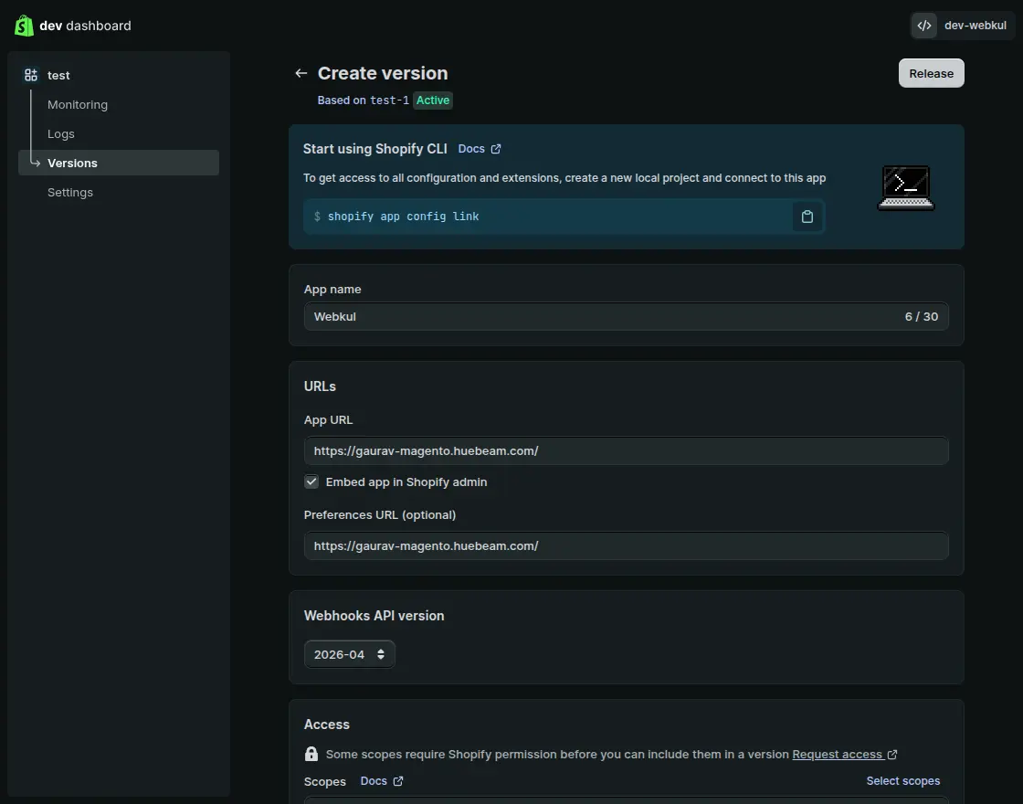The image size is (1023, 804).
Task: Select the test app in the sidebar
Action: [58, 75]
